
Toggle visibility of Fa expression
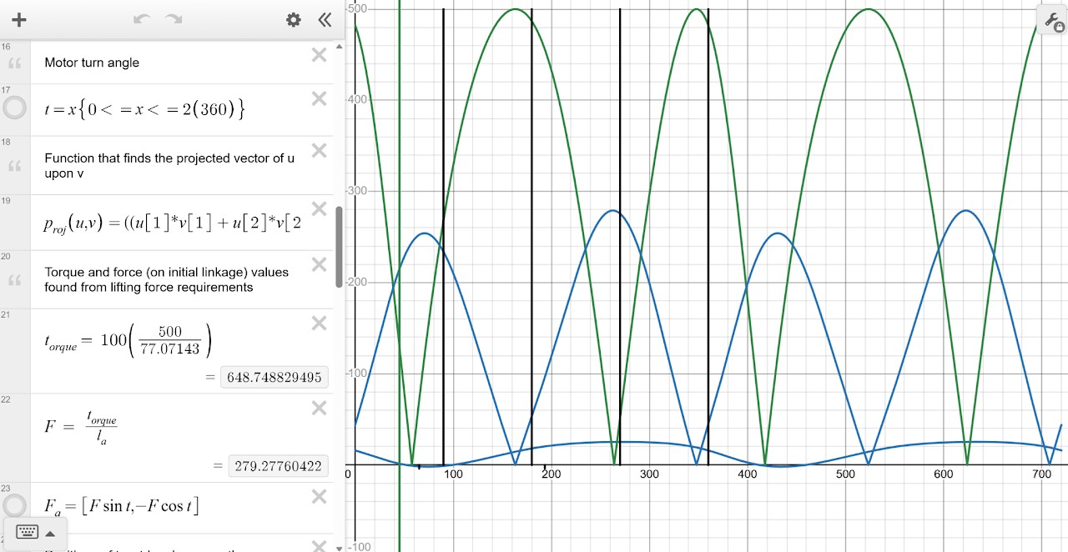pyautogui.click(x=15, y=506)
